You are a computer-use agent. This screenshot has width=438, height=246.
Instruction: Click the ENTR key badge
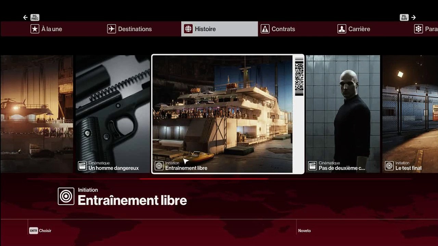[33, 231]
